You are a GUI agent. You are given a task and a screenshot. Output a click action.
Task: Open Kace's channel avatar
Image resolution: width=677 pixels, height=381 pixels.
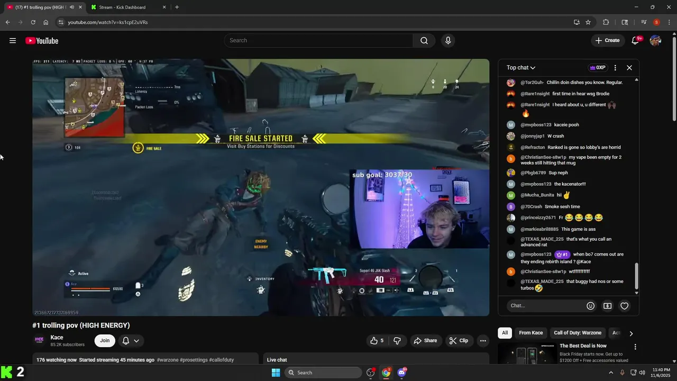[x=39, y=340]
